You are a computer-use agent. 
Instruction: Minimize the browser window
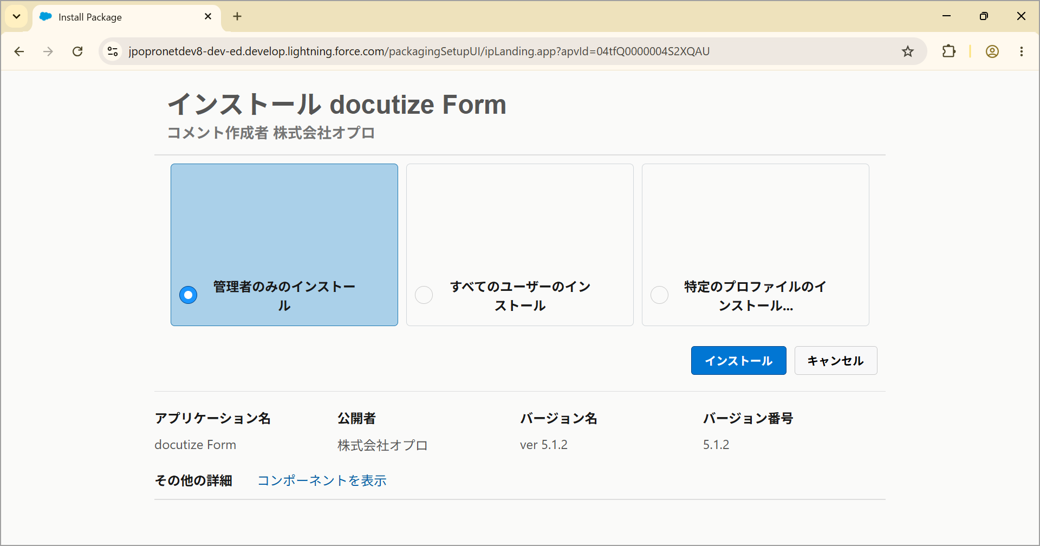947,16
